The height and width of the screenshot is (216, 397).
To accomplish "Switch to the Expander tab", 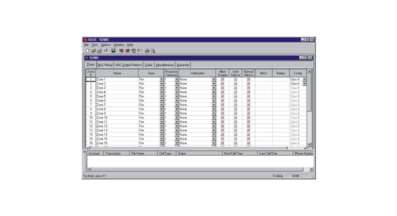I will click(183, 65).
